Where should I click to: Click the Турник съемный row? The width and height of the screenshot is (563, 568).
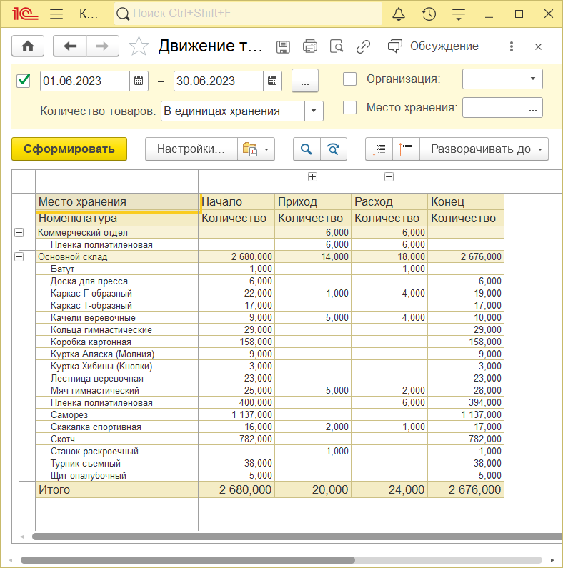point(269,463)
